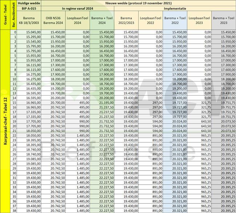The width and height of the screenshot is (236, 213).
Task: Click the 21.237,50 cell in row 17
Action: click(102, 112)
